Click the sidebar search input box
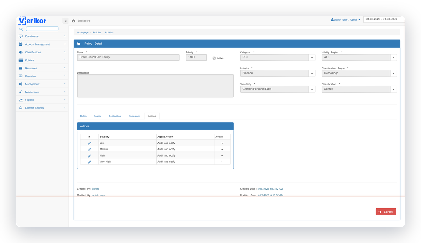 tap(42, 29)
